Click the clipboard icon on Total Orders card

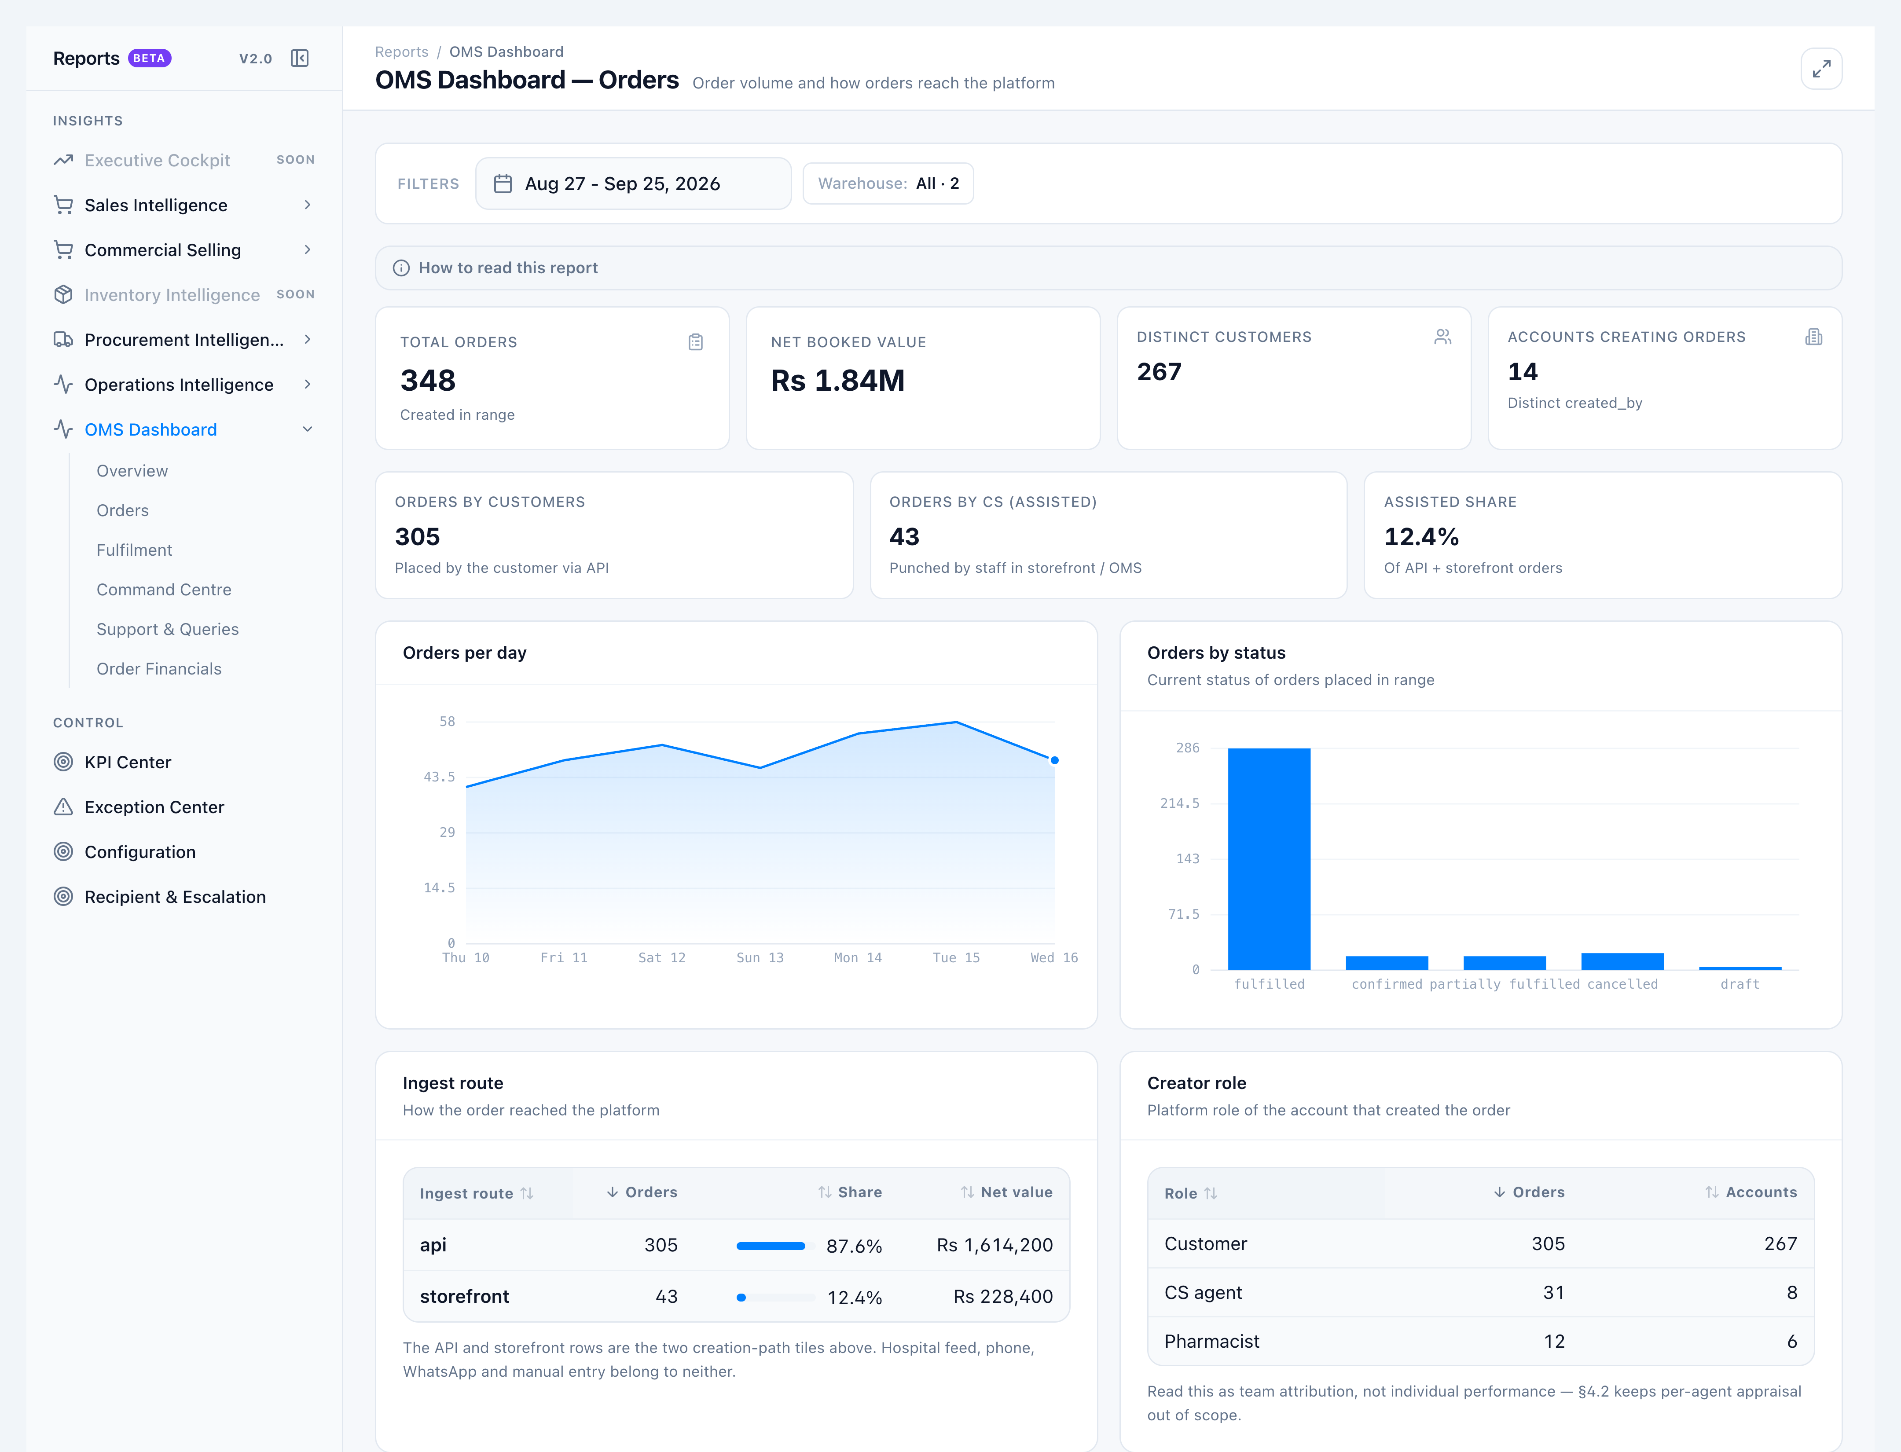[696, 342]
